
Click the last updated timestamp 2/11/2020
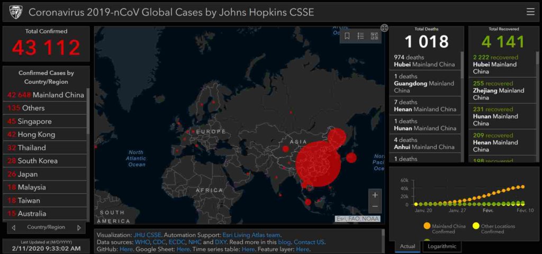46,248
